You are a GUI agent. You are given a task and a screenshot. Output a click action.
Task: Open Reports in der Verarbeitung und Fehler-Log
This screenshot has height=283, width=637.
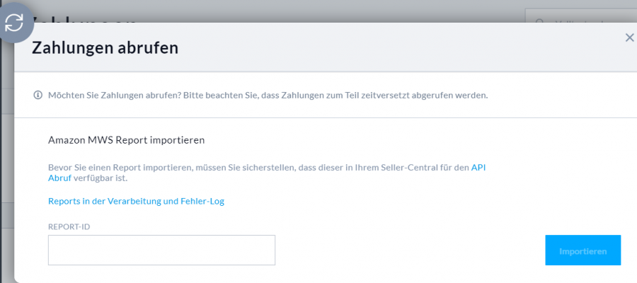tap(136, 201)
